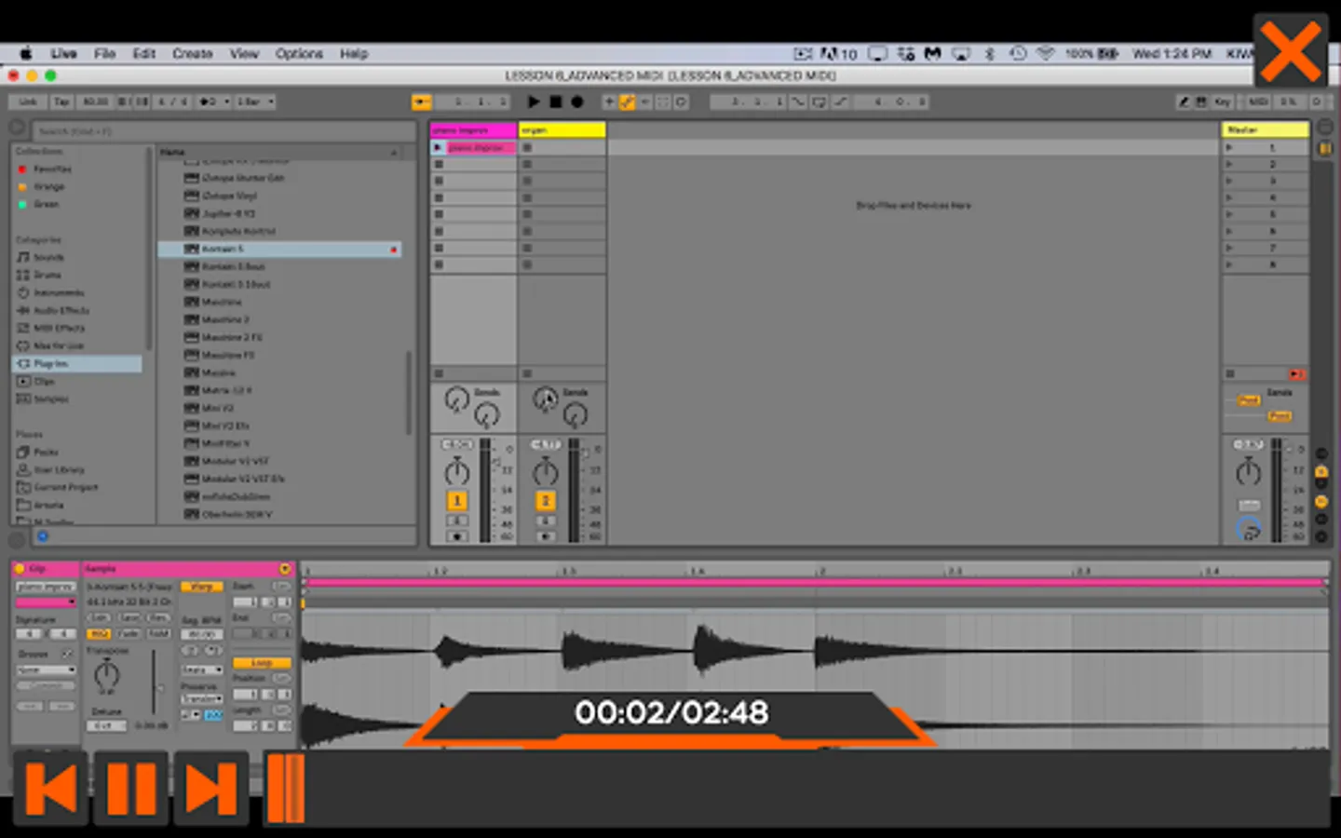Click the Time Machine icon in menu bar

(1018, 54)
